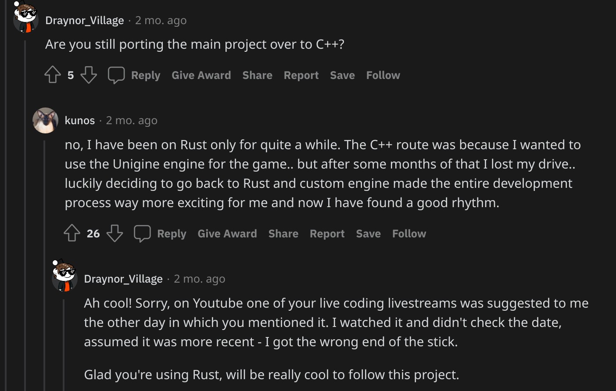Give Award to kunos's comment
Image resolution: width=616 pixels, height=391 pixels.
tap(227, 233)
